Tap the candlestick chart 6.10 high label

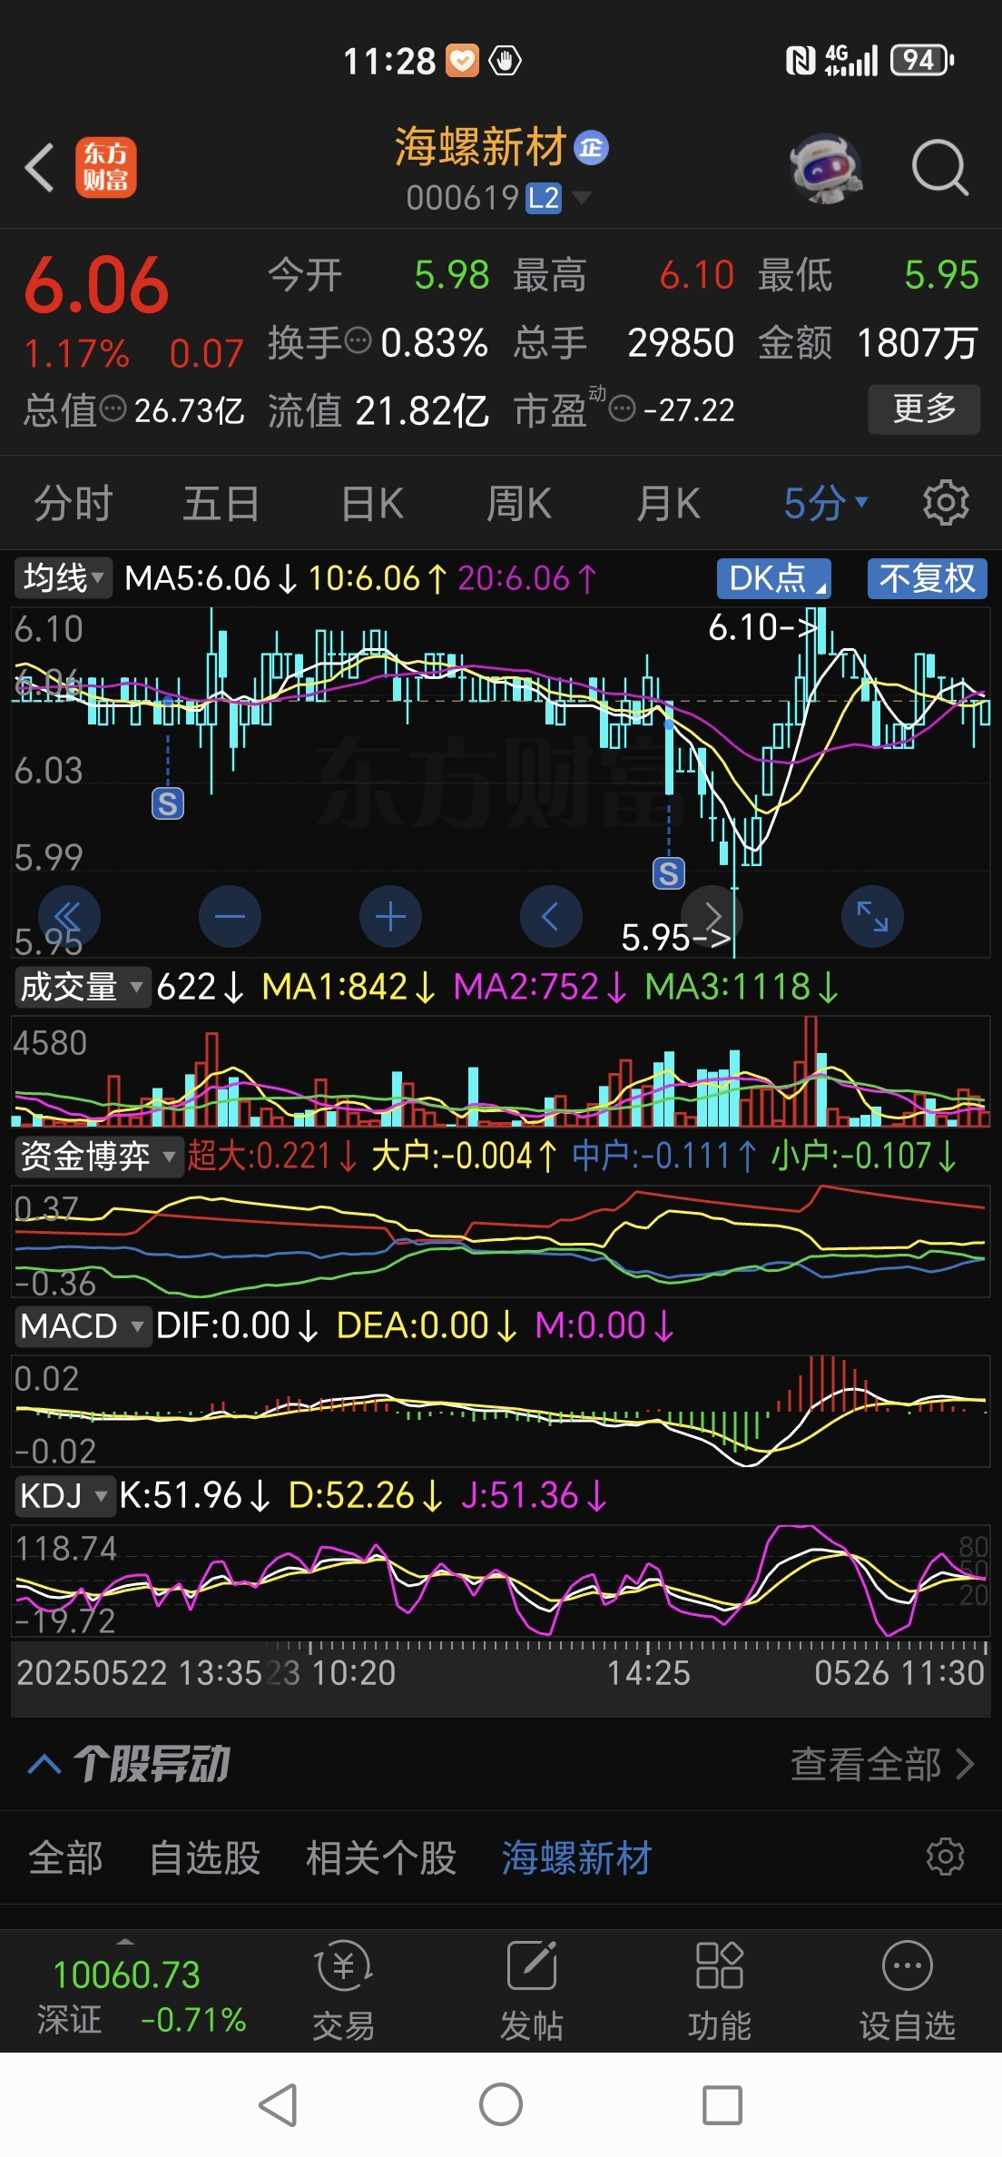[x=763, y=627]
